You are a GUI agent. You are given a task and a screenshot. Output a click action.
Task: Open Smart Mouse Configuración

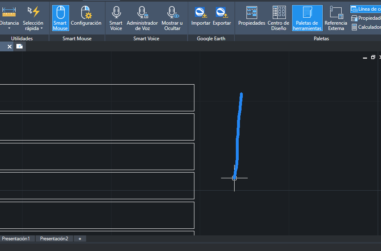point(86,16)
